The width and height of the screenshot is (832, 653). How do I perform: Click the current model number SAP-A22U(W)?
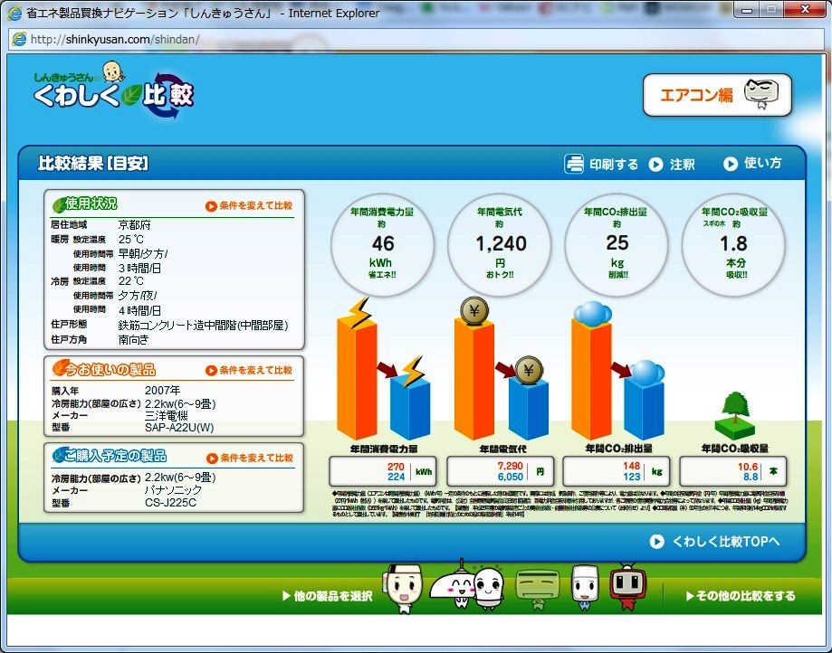click(179, 428)
